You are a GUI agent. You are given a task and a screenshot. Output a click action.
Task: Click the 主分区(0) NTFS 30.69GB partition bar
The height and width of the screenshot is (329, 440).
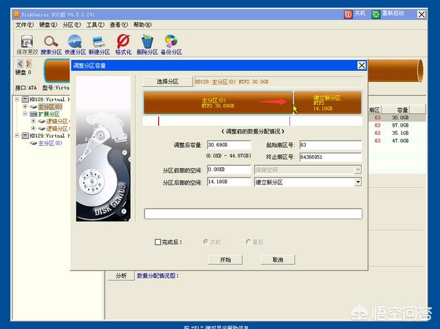point(218,103)
